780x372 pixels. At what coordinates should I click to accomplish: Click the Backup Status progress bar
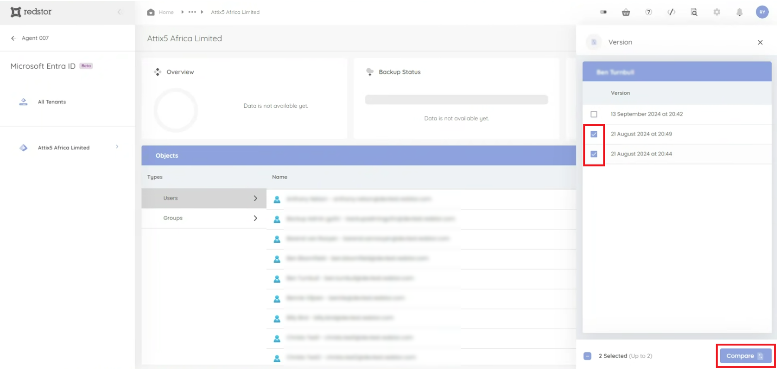point(457,100)
